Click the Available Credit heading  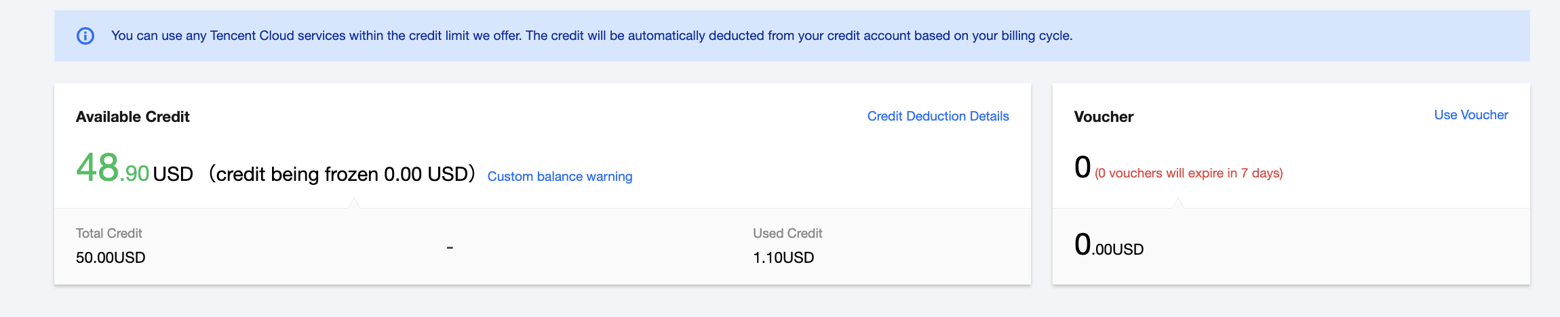point(133,117)
